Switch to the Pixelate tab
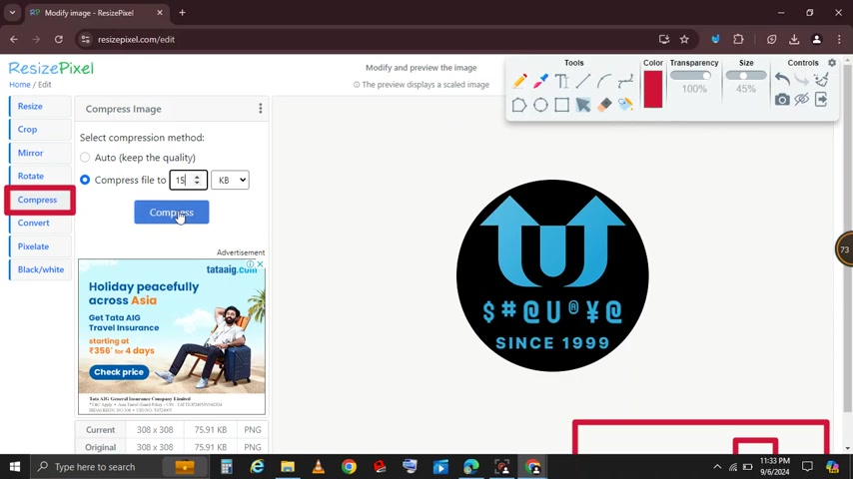Screen dimensions: 853x479 click(33, 246)
